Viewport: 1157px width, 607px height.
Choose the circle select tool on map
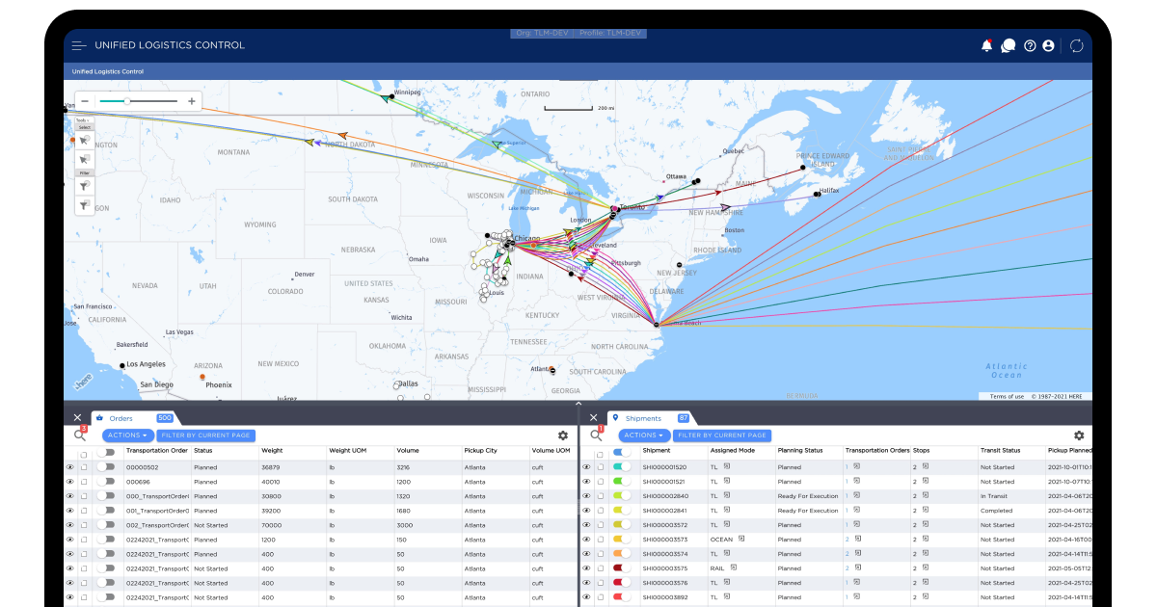point(85,141)
